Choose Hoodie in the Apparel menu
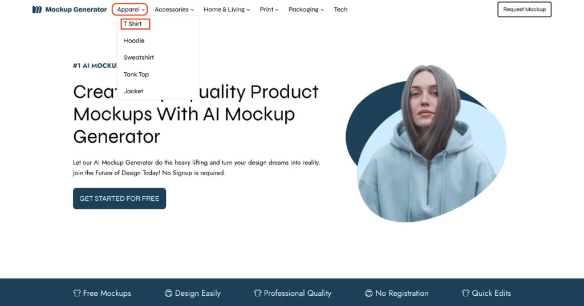The width and height of the screenshot is (584, 306). [133, 40]
